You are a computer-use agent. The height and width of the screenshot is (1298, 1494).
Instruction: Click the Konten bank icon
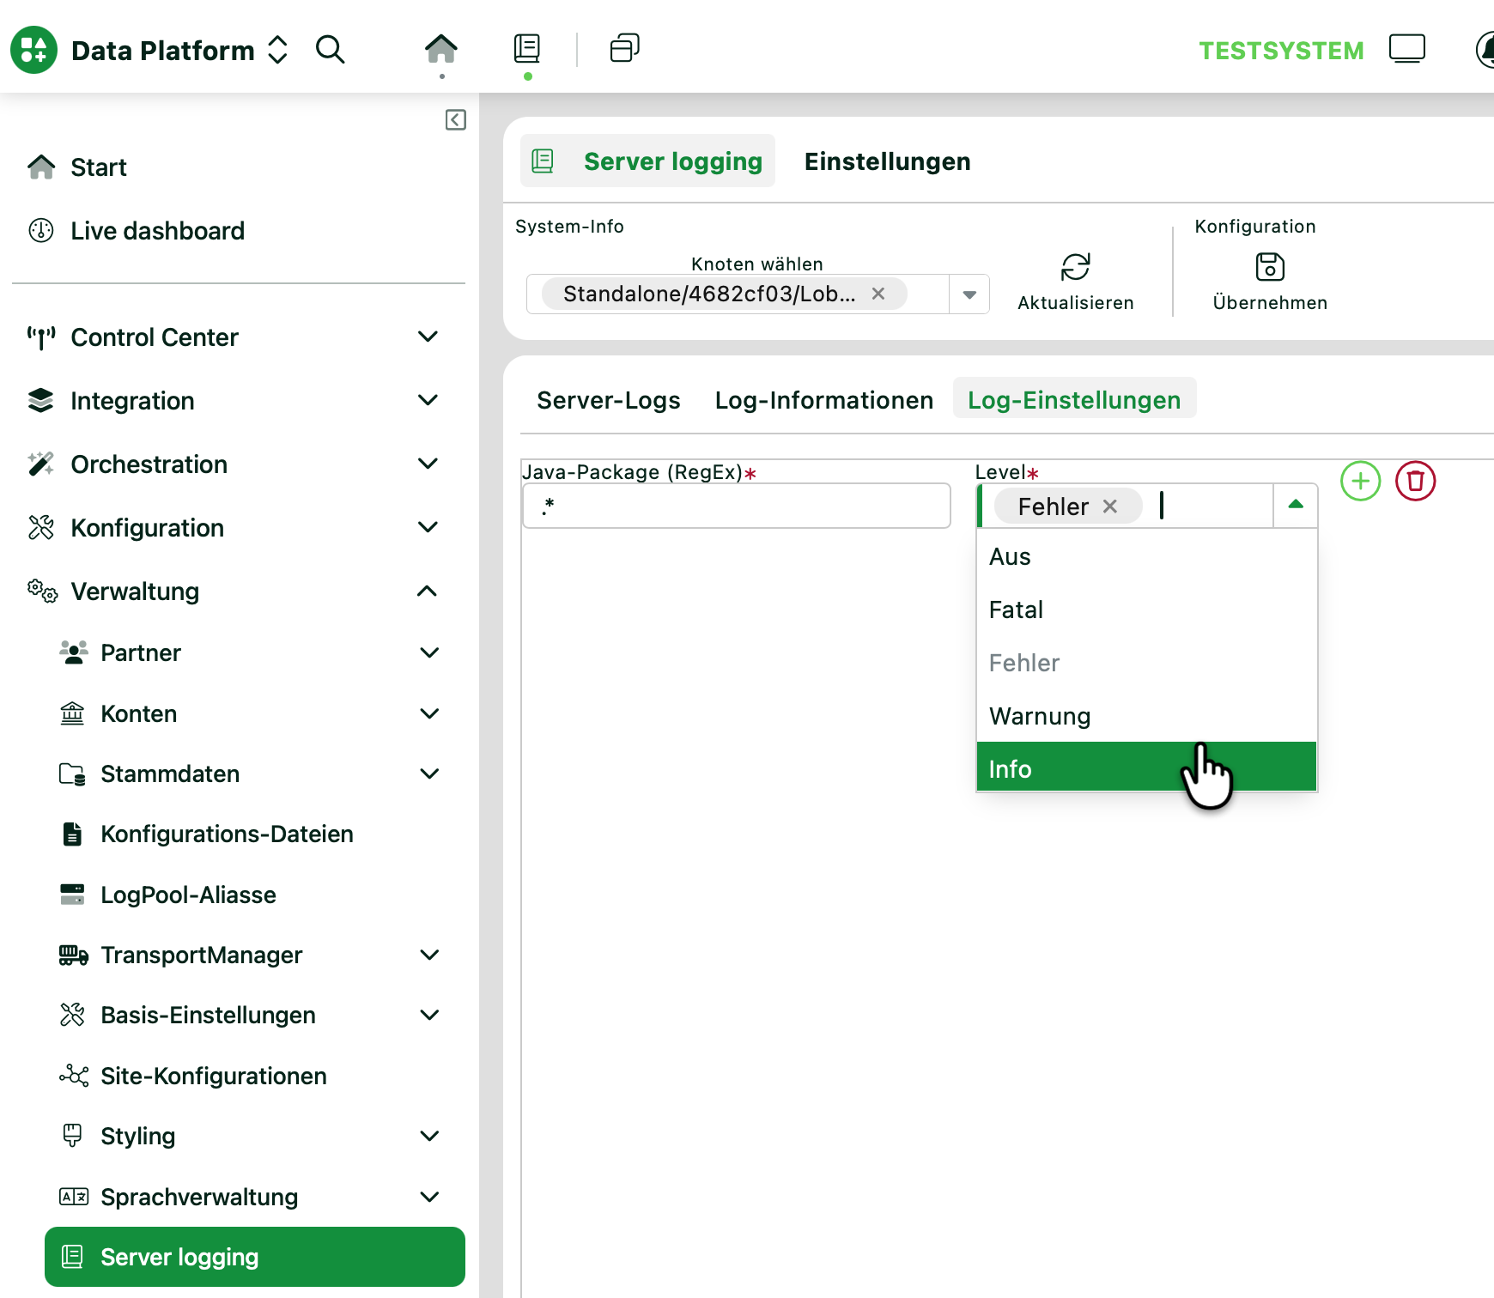click(73, 713)
